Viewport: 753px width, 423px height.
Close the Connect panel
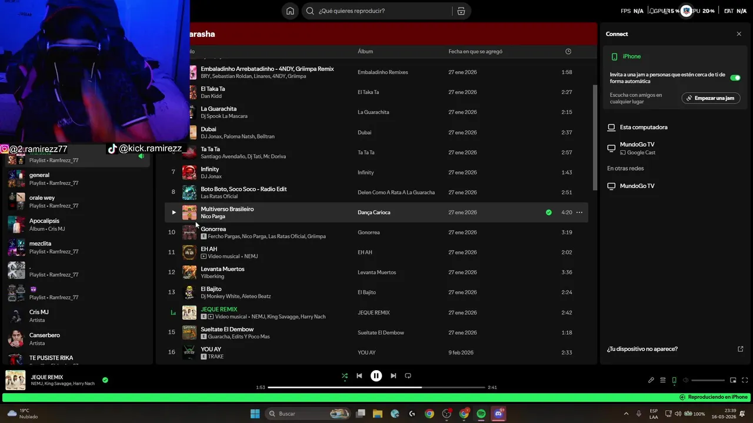coord(739,34)
